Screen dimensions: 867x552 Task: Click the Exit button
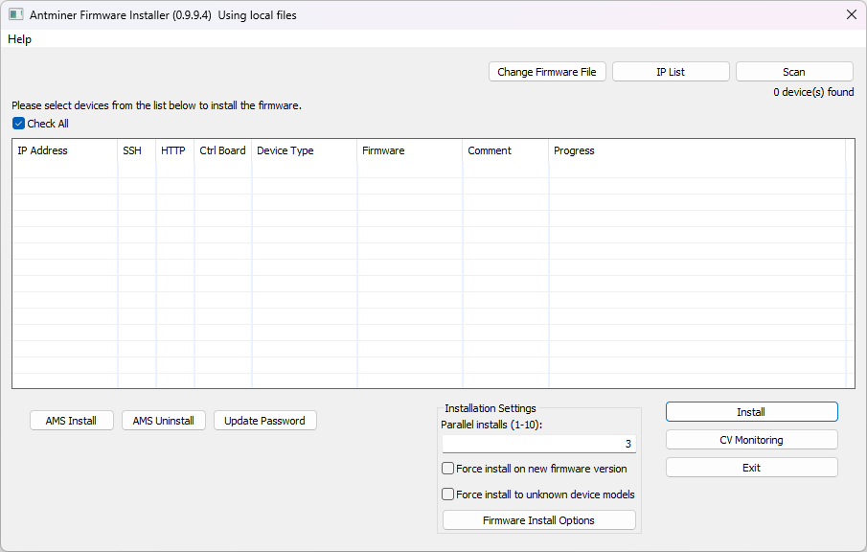tap(751, 468)
